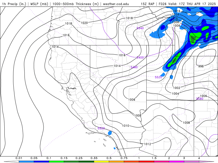
Task: Click the 1012 isobar label near Mexico border
Action: click(147, 144)
